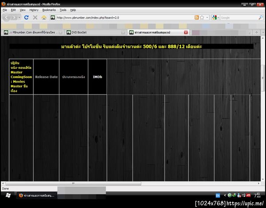Image resolution: width=266 pixels, height=208 pixels.
Task: Click in the Google search box
Action: pyautogui.click(x=239, y=18)
